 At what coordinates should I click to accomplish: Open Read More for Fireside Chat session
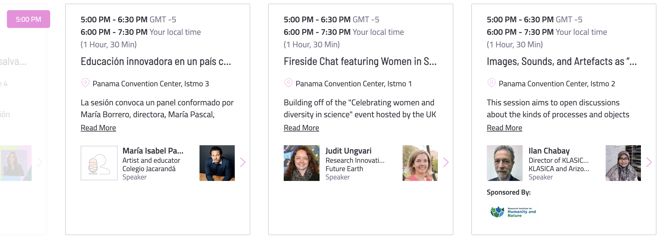coord(301,128)
